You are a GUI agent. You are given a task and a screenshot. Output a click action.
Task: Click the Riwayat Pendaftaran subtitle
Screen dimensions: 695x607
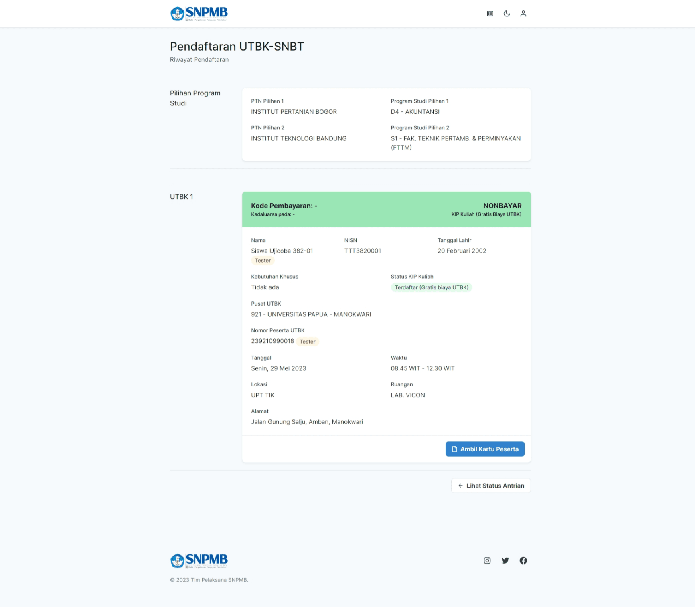(x=199, y=59)
